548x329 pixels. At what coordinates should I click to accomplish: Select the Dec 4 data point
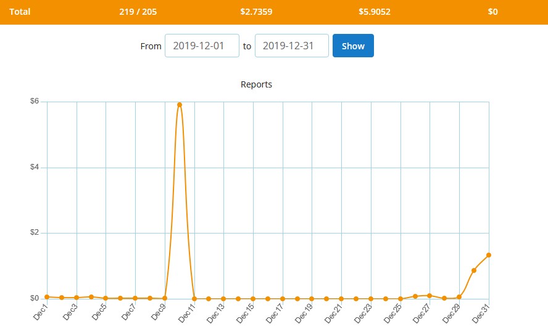coord(91,297)
